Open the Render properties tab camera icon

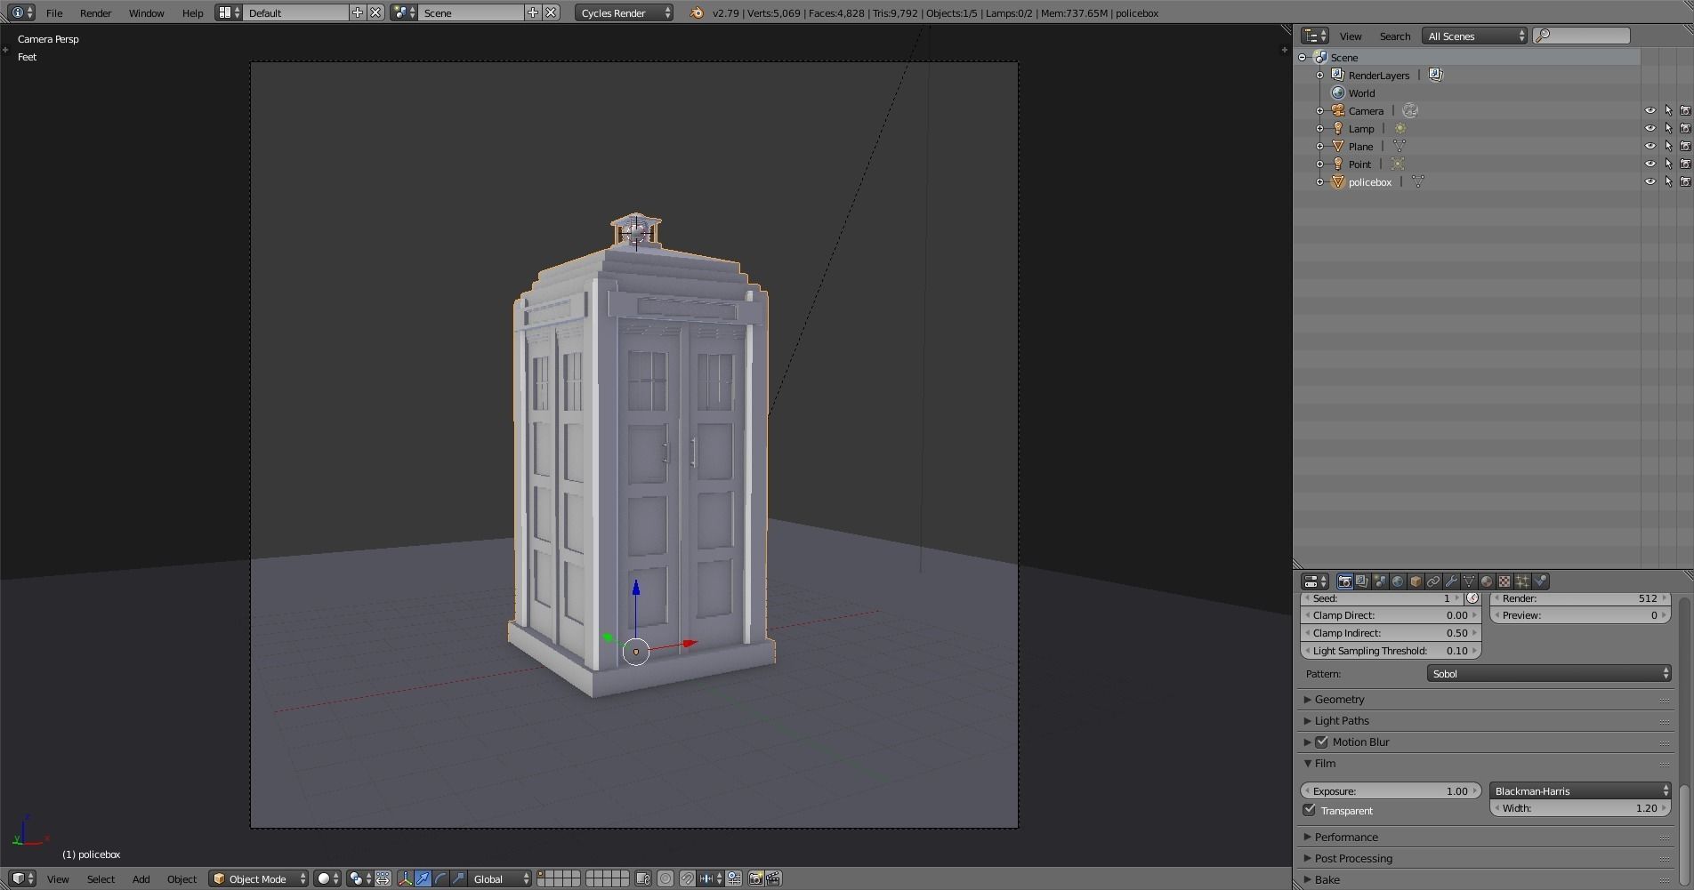coord(1344,581)
